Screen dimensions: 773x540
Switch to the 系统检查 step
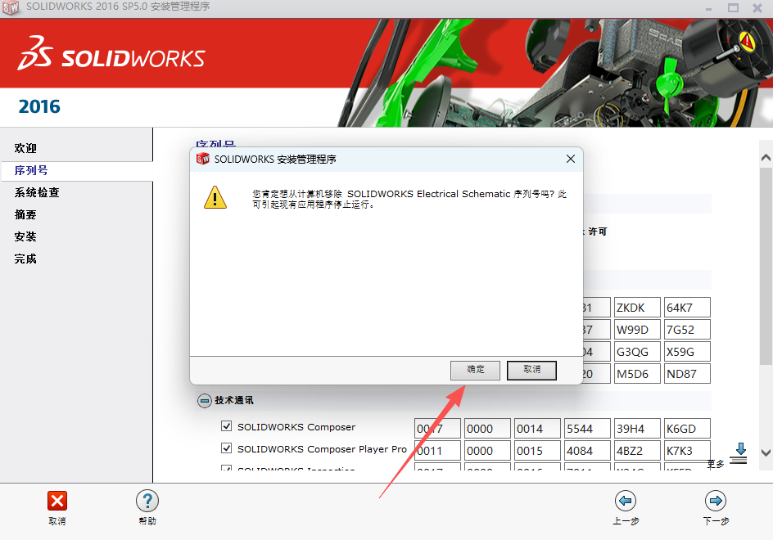pos(36,192)
